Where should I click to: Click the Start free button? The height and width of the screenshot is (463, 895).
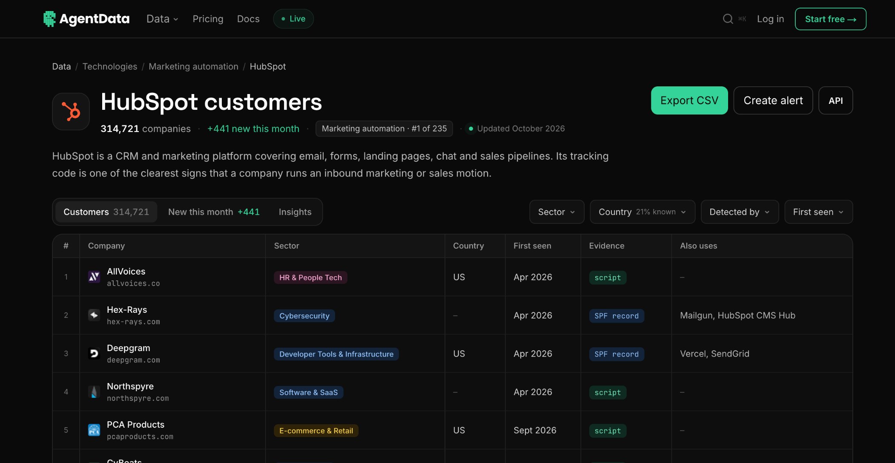coord(830,19)
